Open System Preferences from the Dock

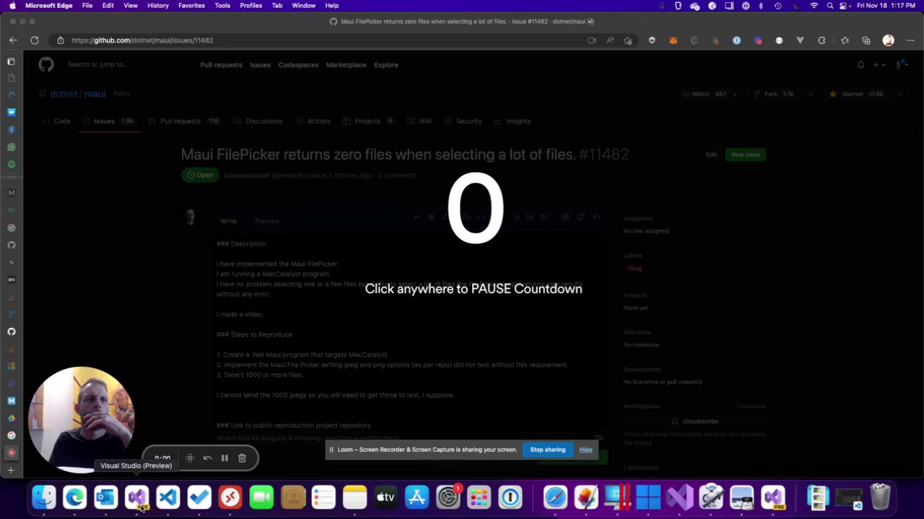(448, 497)
